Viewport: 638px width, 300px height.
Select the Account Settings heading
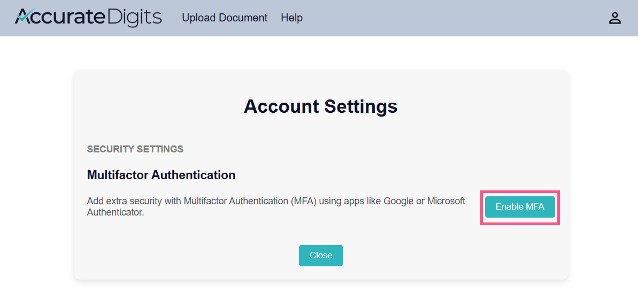pos(321,106)
